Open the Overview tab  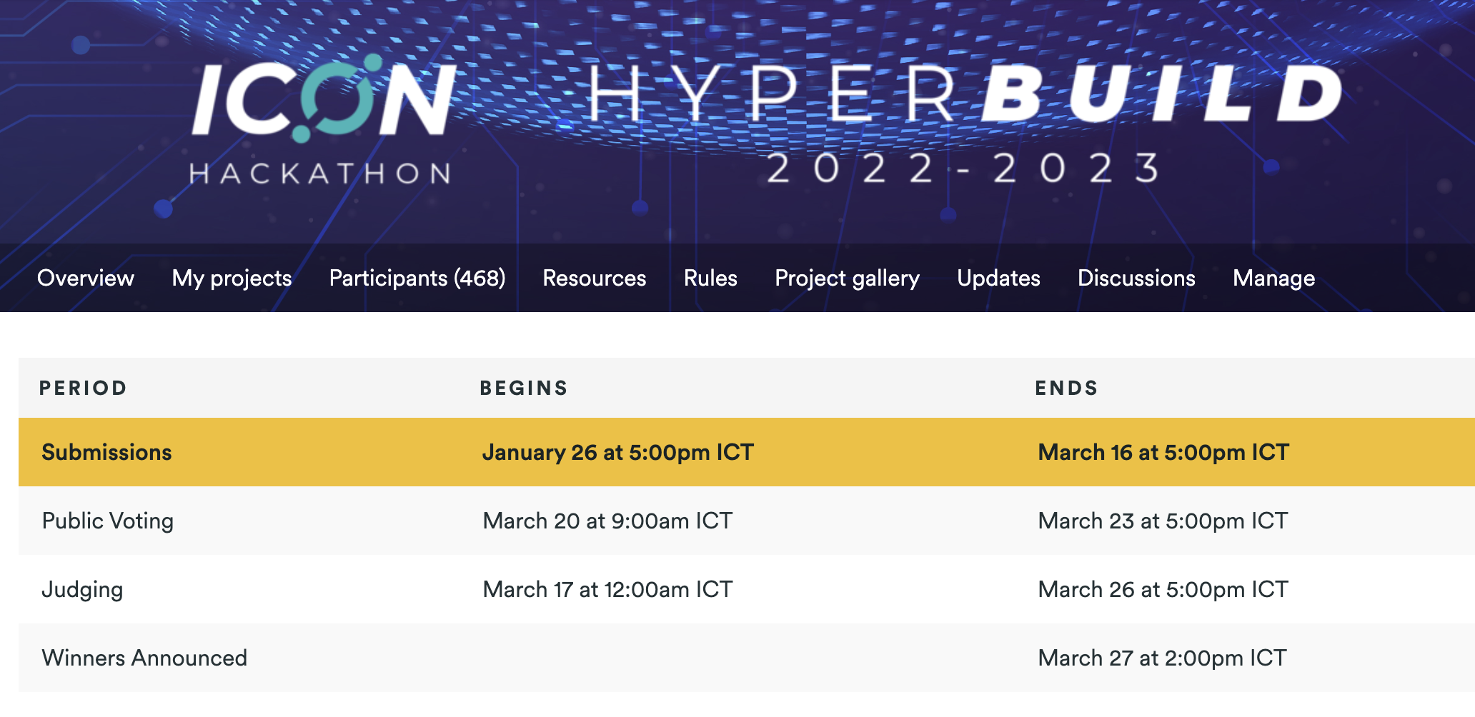tap(86, 278)
